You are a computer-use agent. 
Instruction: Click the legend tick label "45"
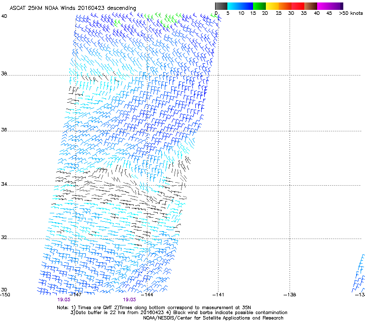tap(329, 13)
